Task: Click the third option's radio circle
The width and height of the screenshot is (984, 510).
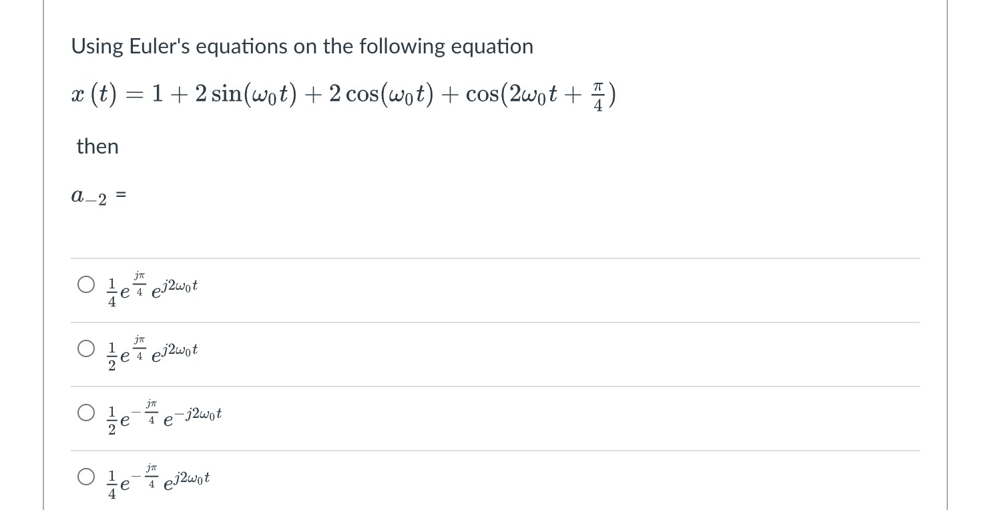Action: click(85, 413)
